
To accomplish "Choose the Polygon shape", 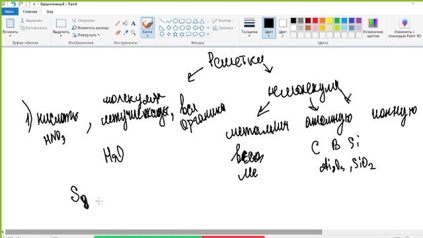I will click(196, 21).
